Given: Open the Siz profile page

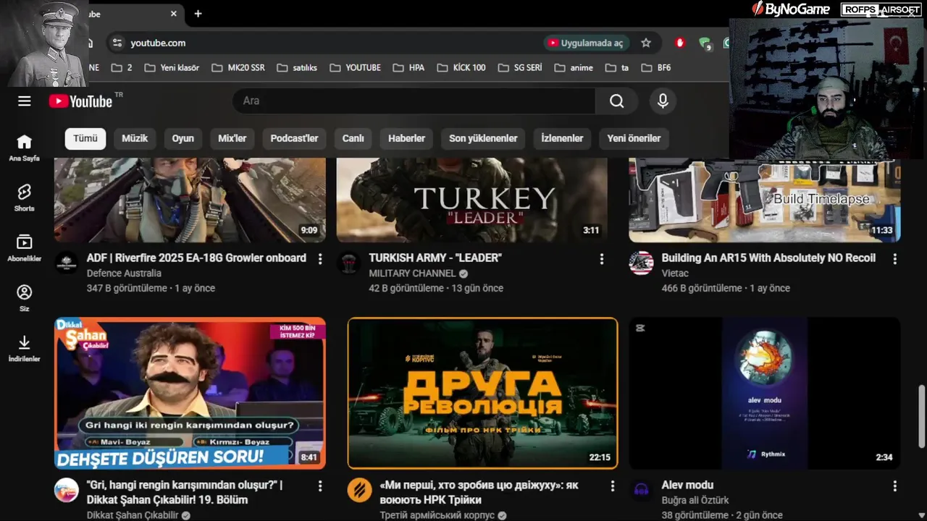Looking at the screenshot, I should tap(25, 297).
